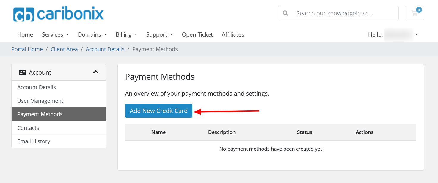This screenshot has width=438, height=183.
Task: Open Account Details in the sidebar
Action: click(x=37, y=87)
